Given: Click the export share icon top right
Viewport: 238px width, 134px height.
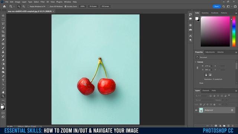Looking at the screenshot, I should (235, 7).
